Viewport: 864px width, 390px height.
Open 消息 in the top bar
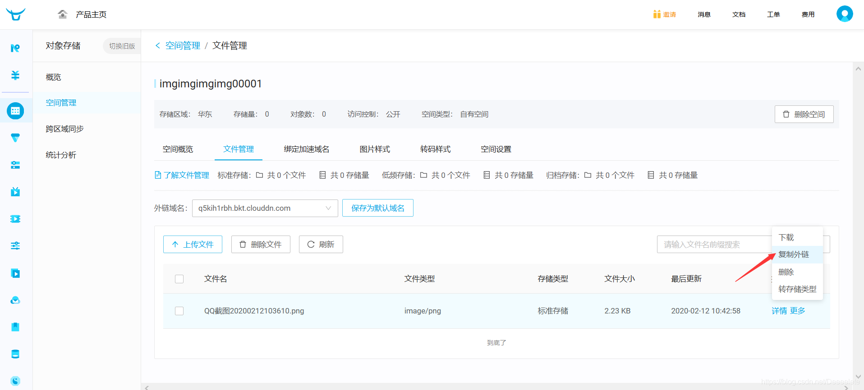[704, 14]
